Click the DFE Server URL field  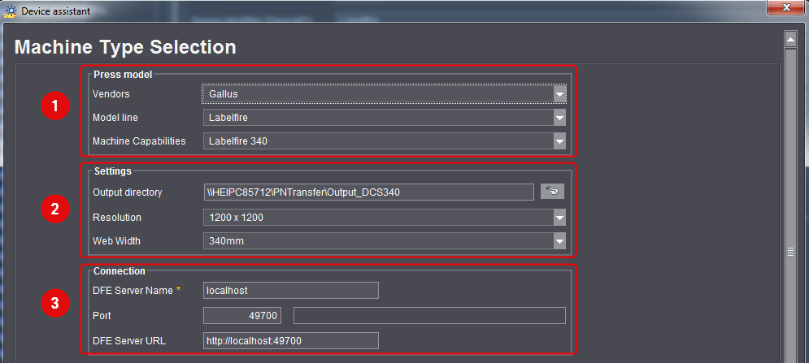click(x=290, y=341)
